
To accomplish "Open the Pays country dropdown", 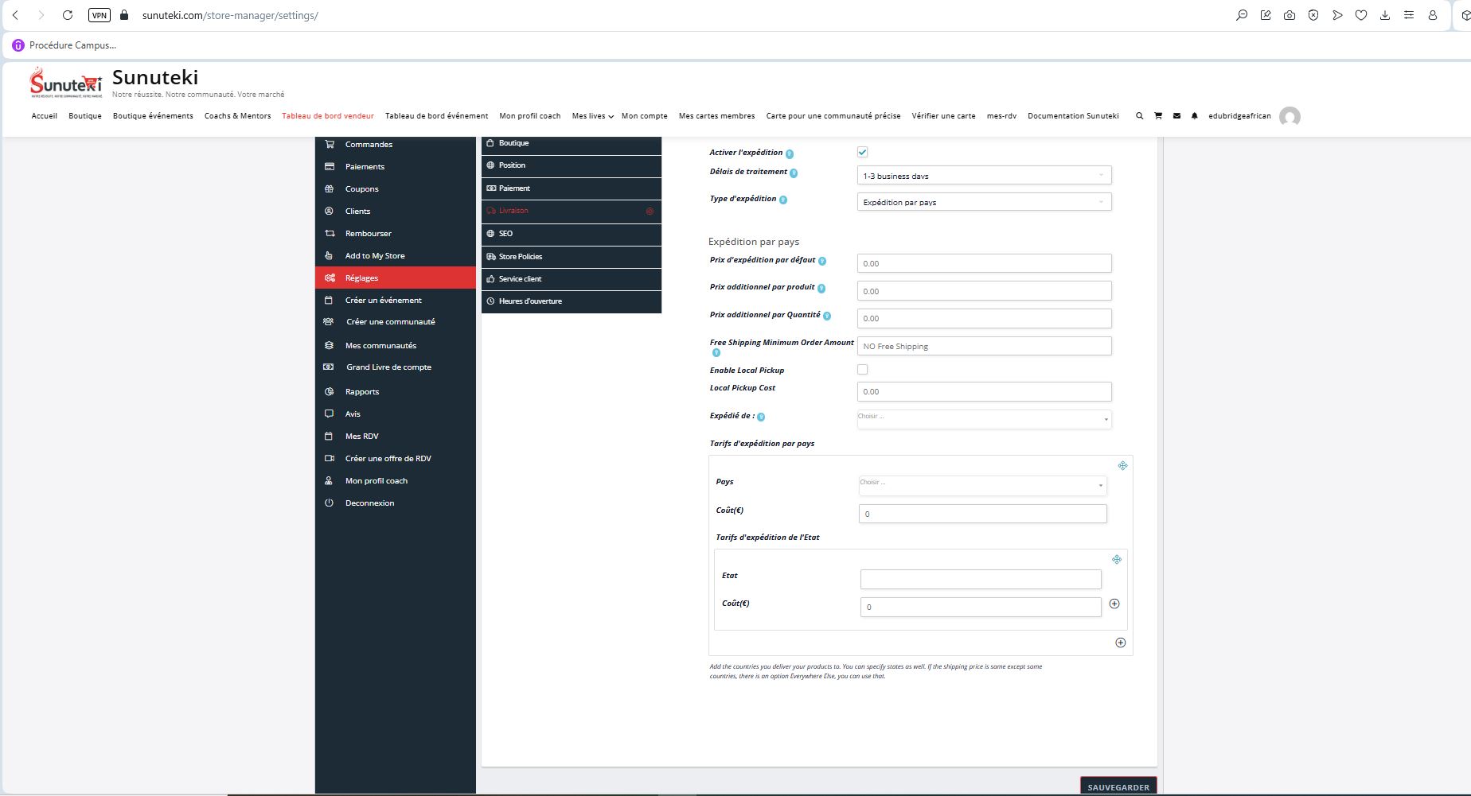I will (x=982, y=484).
